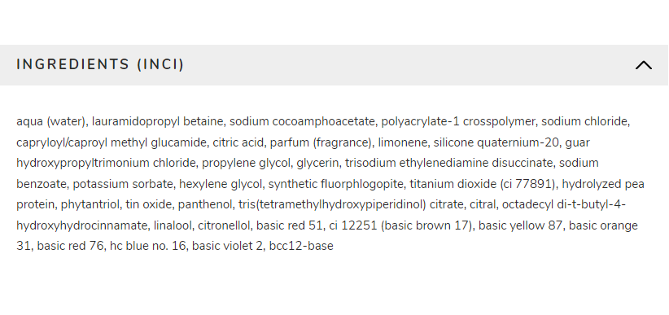Click 'aqua (water)' at start of list
Viewport: 669px width, 315px height.
52,121
